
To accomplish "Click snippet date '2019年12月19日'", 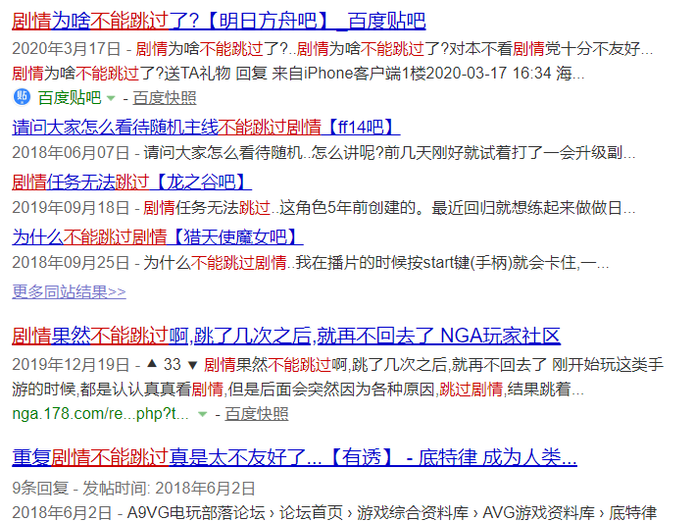I will tap(71, 364).
